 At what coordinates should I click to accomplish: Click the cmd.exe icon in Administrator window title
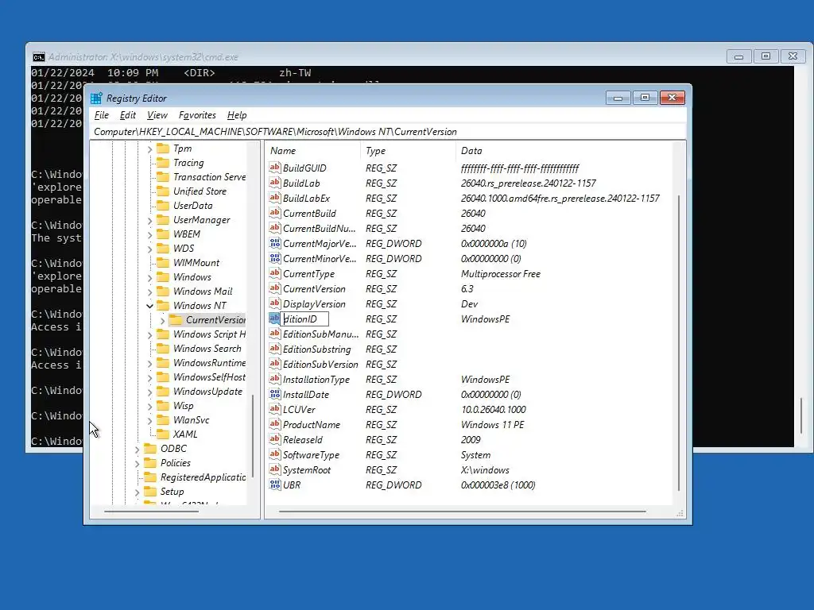tap(38, 57)
